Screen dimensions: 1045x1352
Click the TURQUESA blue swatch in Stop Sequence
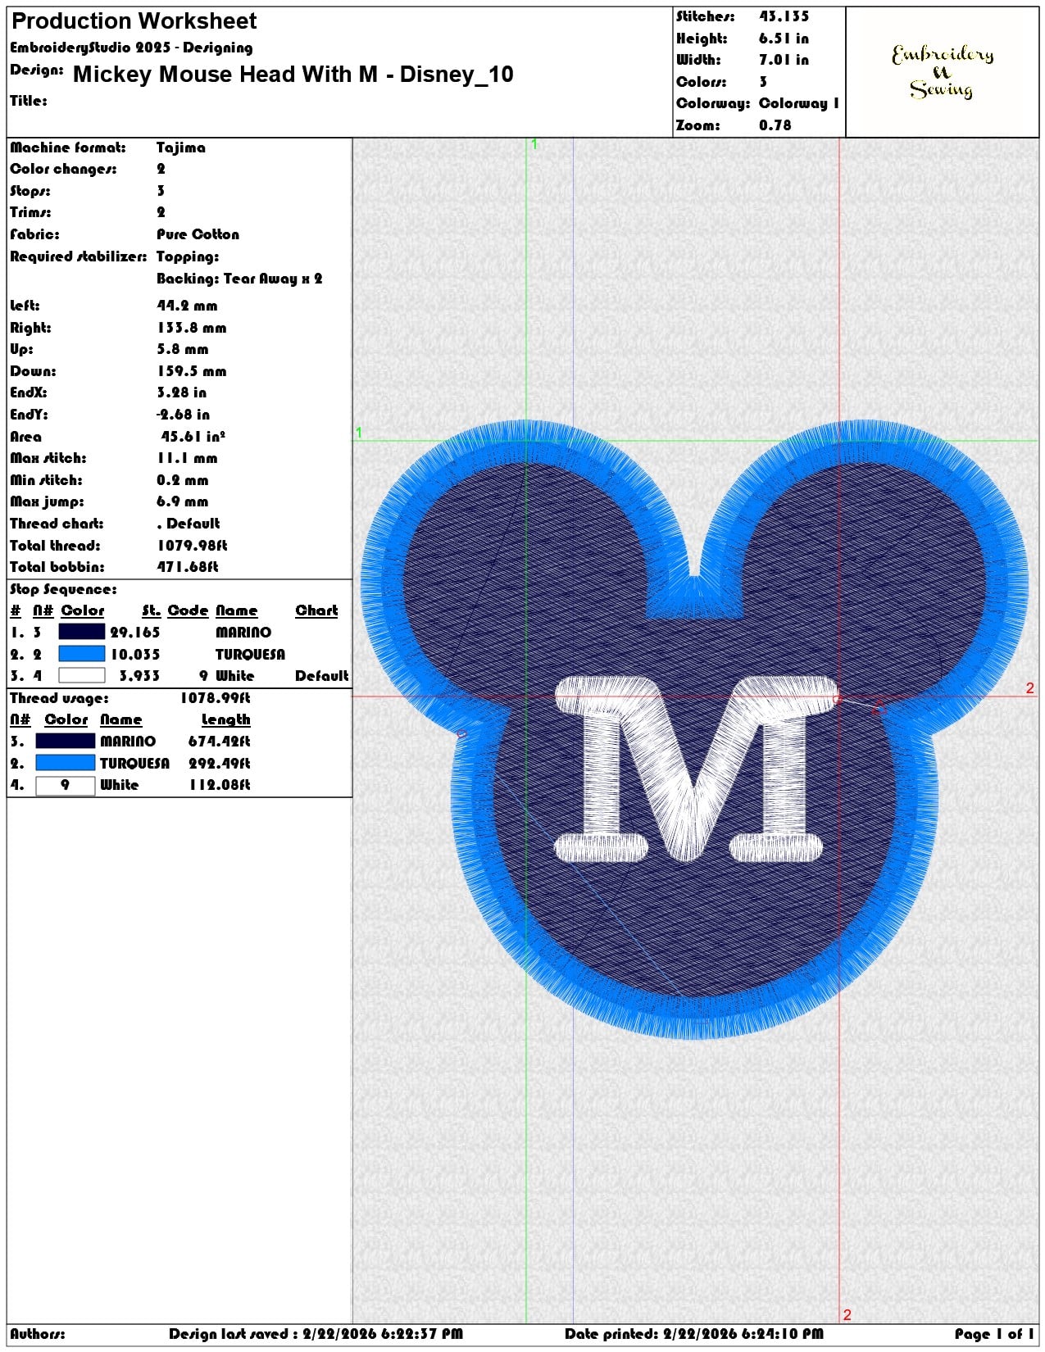tap(82, 654)
